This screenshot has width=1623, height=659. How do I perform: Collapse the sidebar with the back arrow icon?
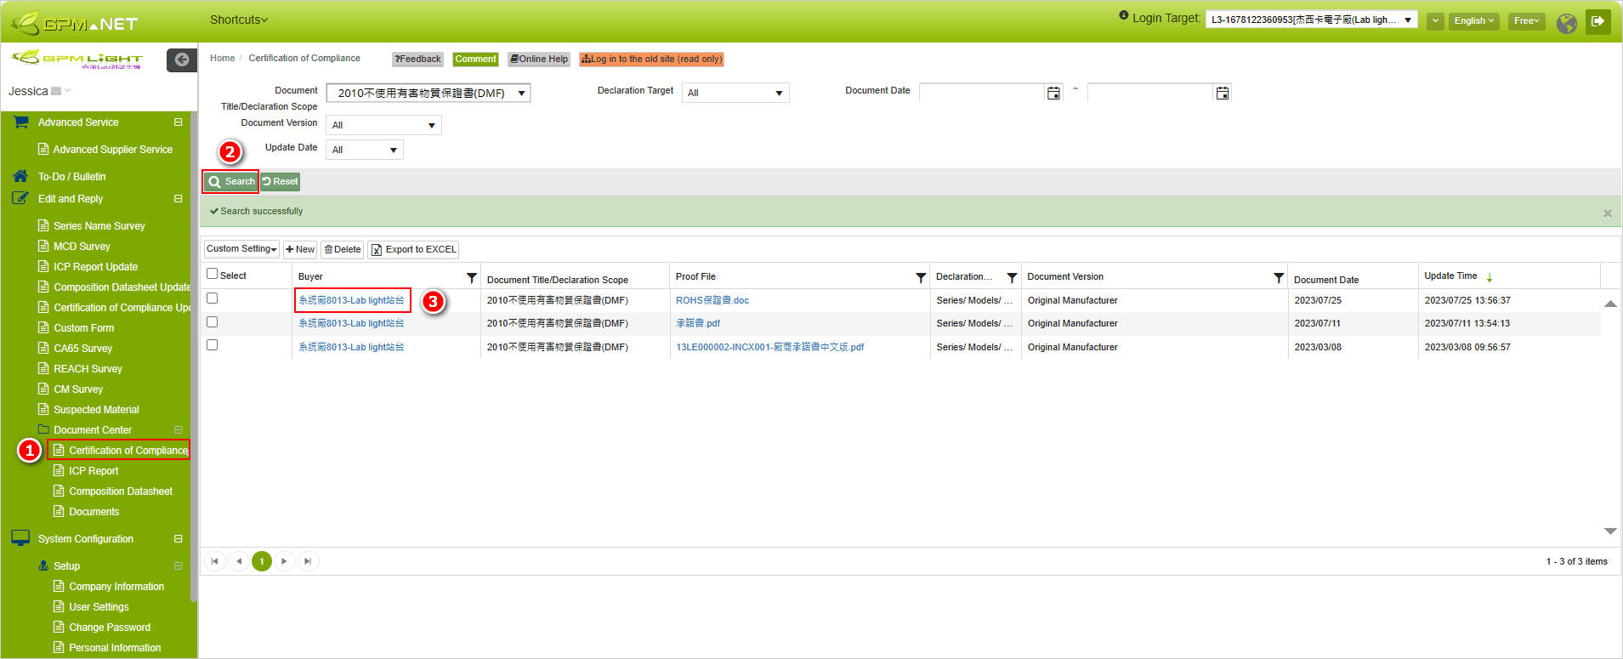pos(182,60)
